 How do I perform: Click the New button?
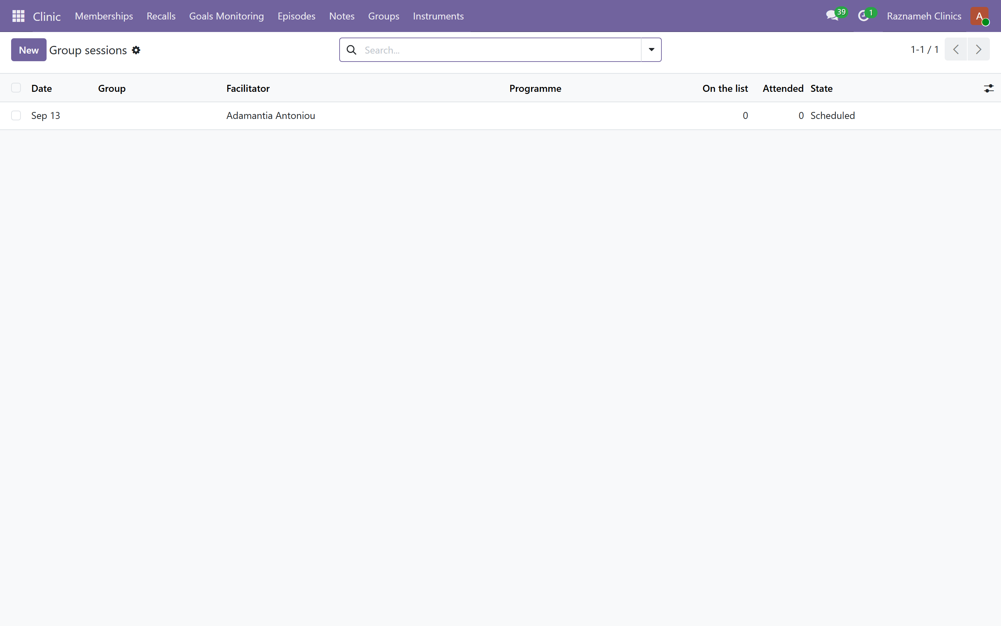click(29, 50)
